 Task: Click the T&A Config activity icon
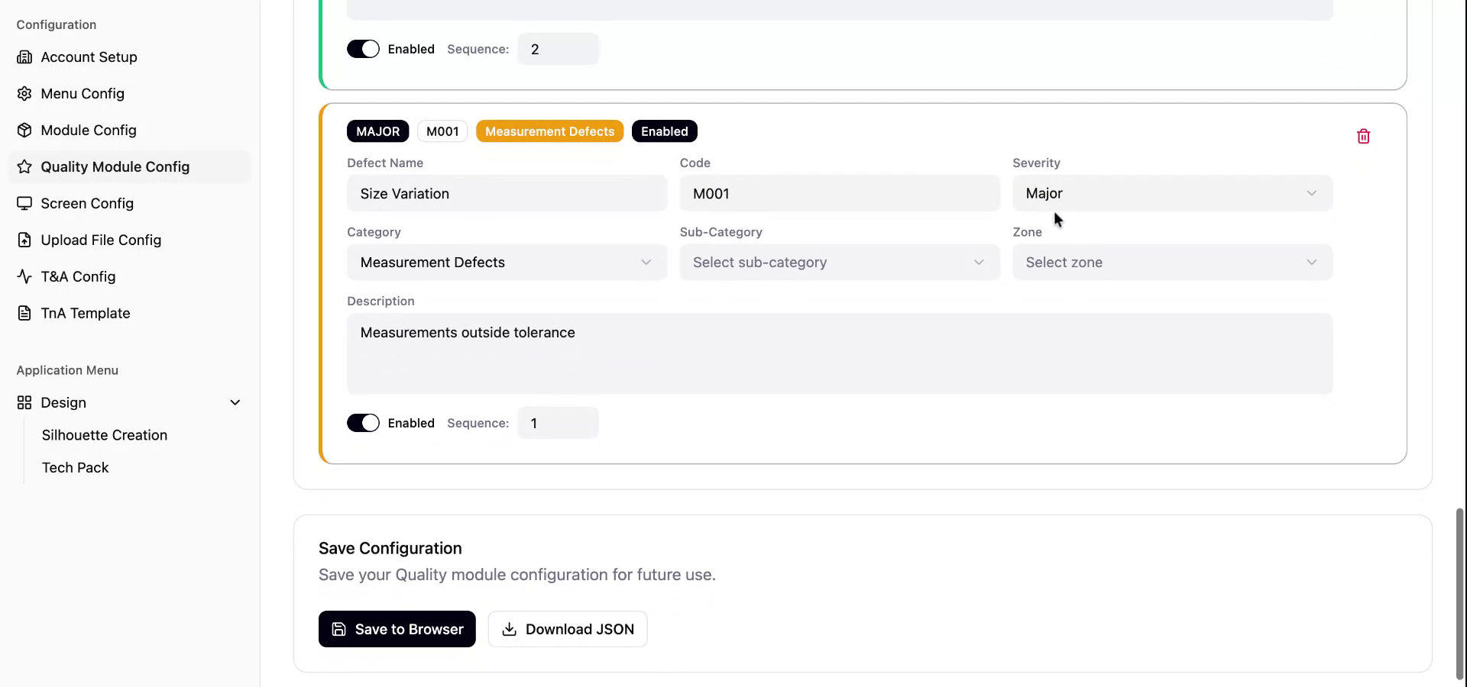24,277
